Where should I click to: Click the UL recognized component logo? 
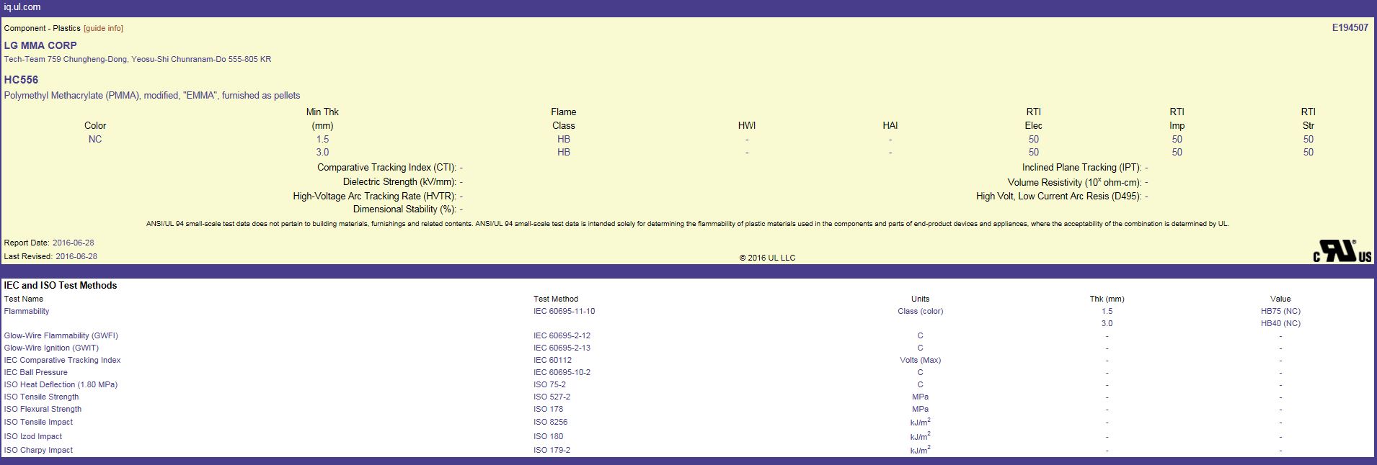1342,251
